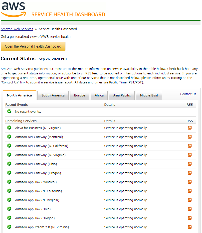This screenshot has height=233, width=202.
Task: Click 'Amazon API Gateway (N. California)' text
Action: (42, 146)
